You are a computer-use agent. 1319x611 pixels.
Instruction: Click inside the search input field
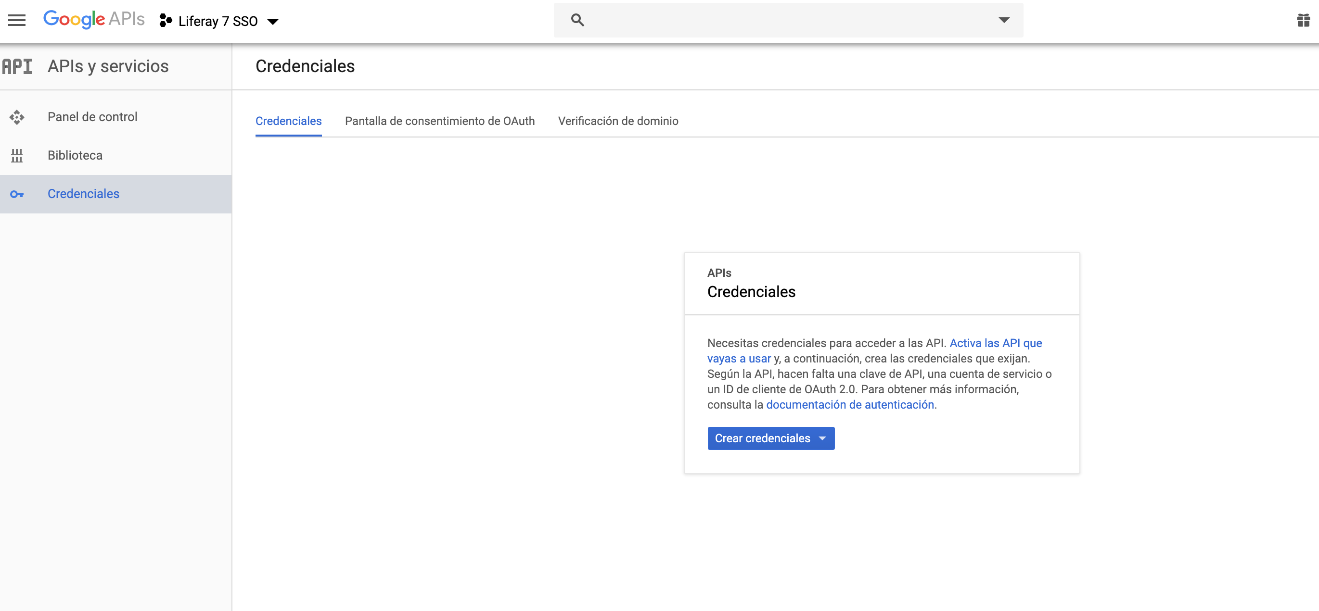pyautogui.click(x=789, y=20)
